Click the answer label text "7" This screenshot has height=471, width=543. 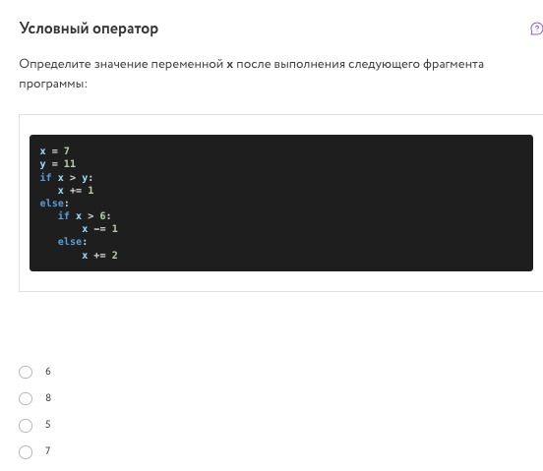pos(48,450)
